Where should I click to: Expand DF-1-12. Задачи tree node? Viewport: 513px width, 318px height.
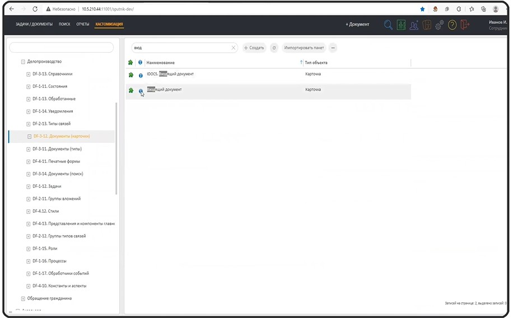pyautogui.click(x=29, y=186)
